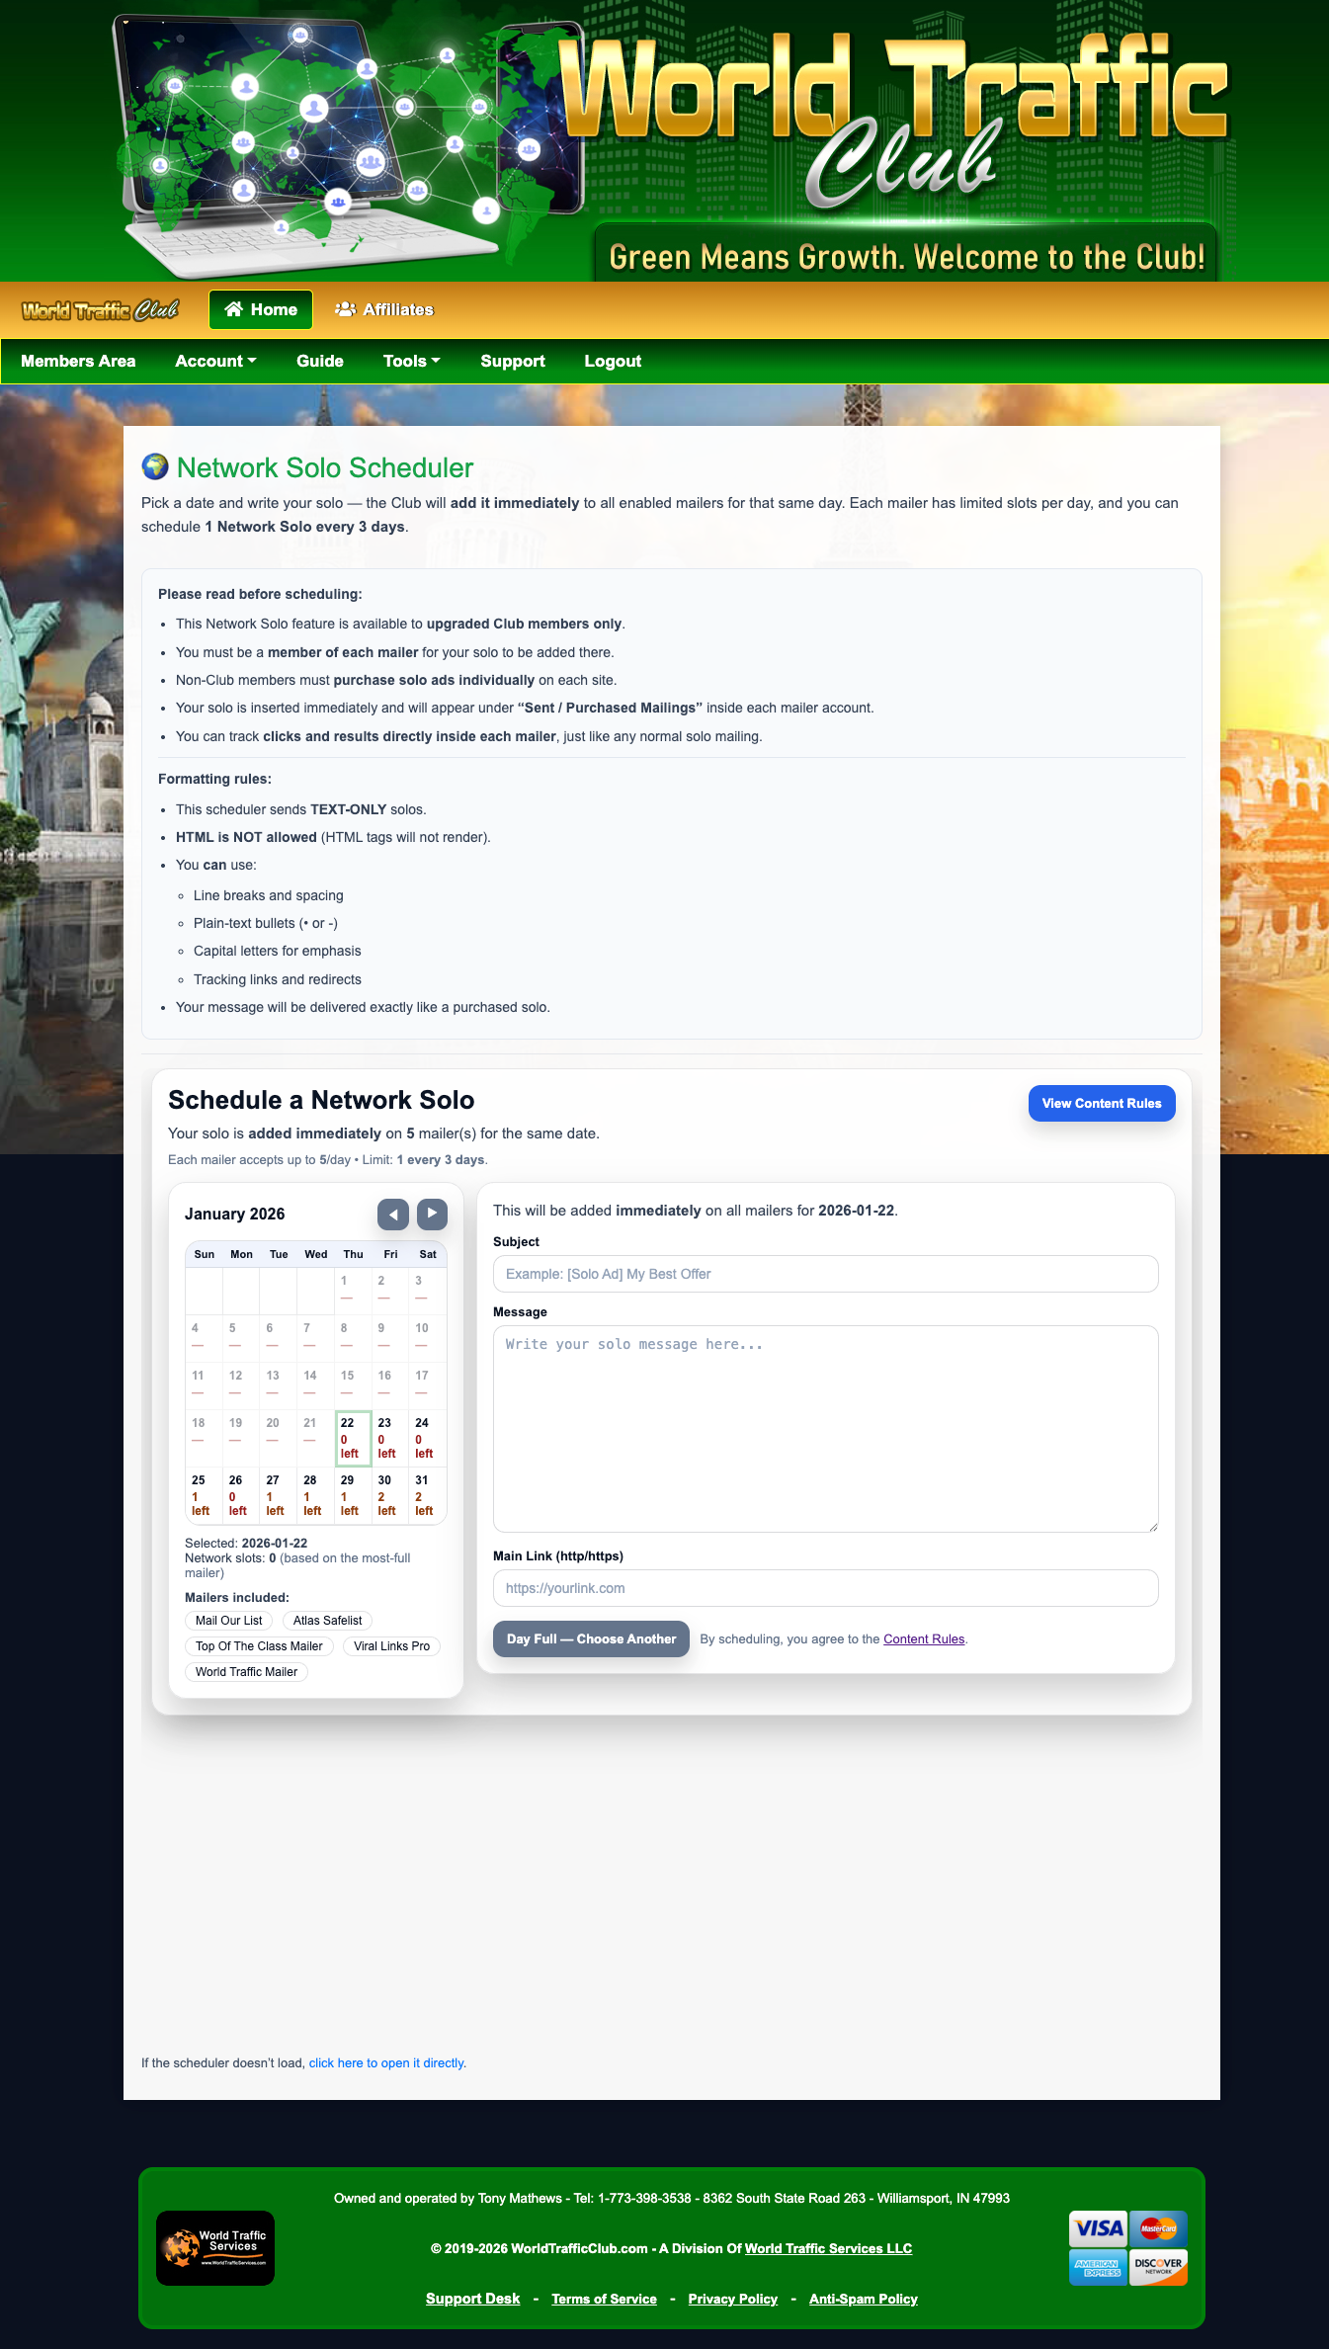Click the World Traffic Club navbar logo
Image resolution: width=1329 pixels, height=2349 pixels.
tap(100, 310)
